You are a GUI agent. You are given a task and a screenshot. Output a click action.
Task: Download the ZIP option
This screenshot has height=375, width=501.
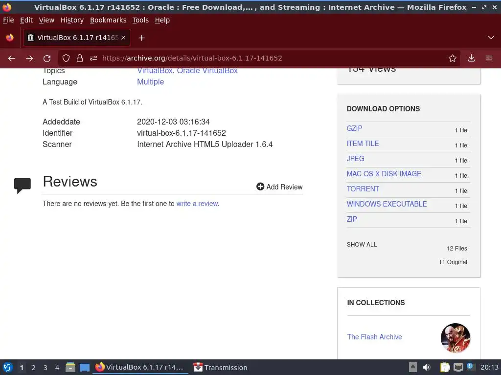(352, 219)
